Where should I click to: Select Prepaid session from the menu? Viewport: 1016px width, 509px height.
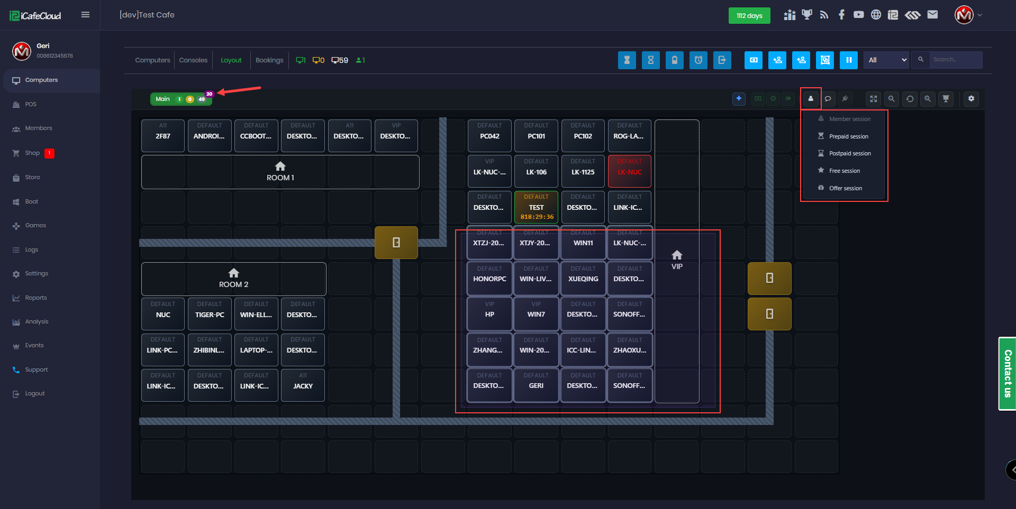(x=848, y=136)
